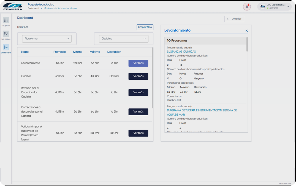Click the Limpiar filtro button
The image size is (296, 186).
point(145,27)
